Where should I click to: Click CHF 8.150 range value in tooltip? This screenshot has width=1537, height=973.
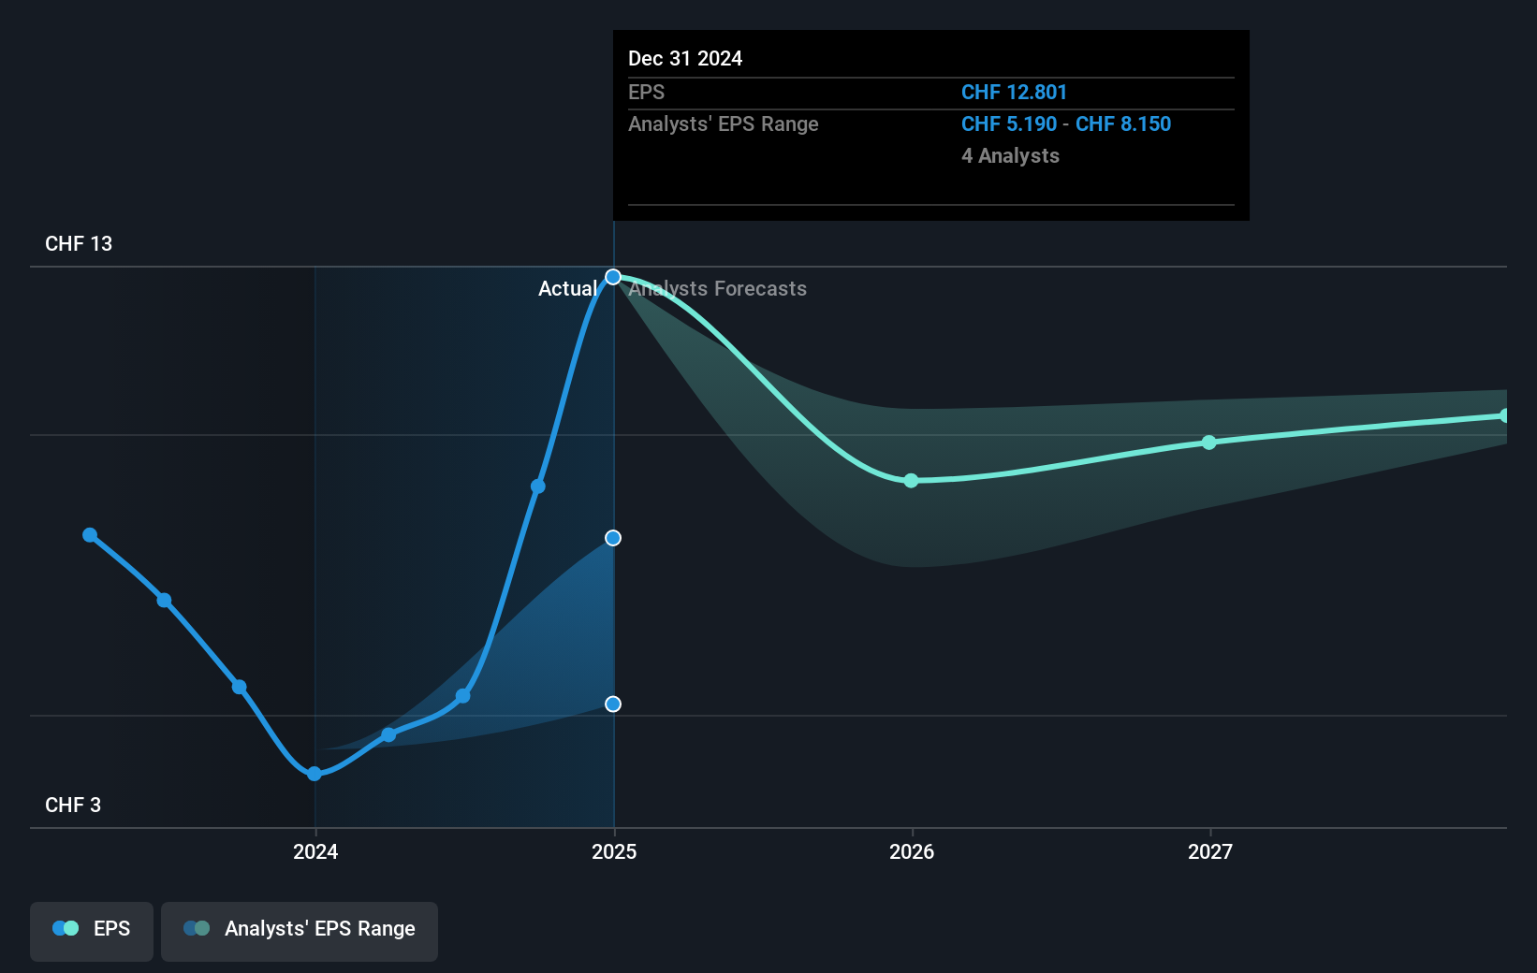click(x=1123, y=123)
